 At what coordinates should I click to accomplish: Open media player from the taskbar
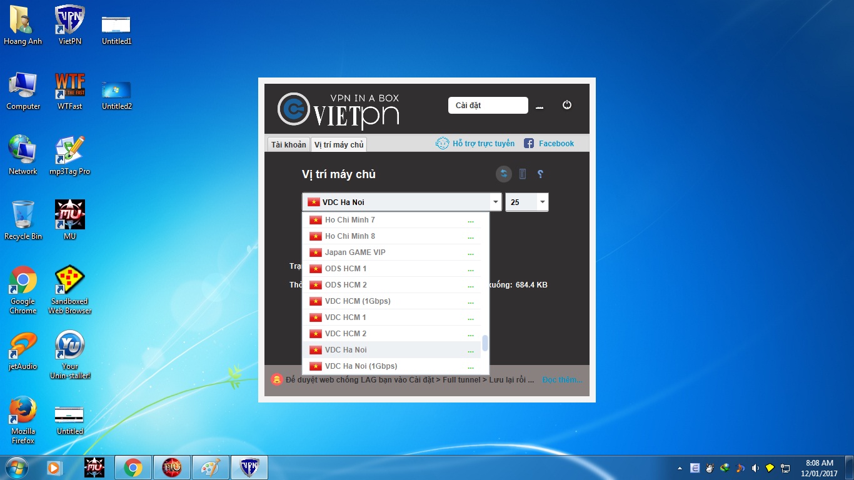point(55,467)
